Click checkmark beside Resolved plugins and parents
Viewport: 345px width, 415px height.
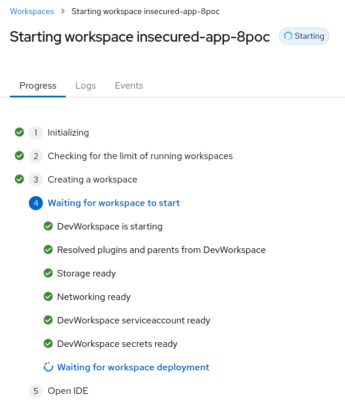(x=48, y=249)
